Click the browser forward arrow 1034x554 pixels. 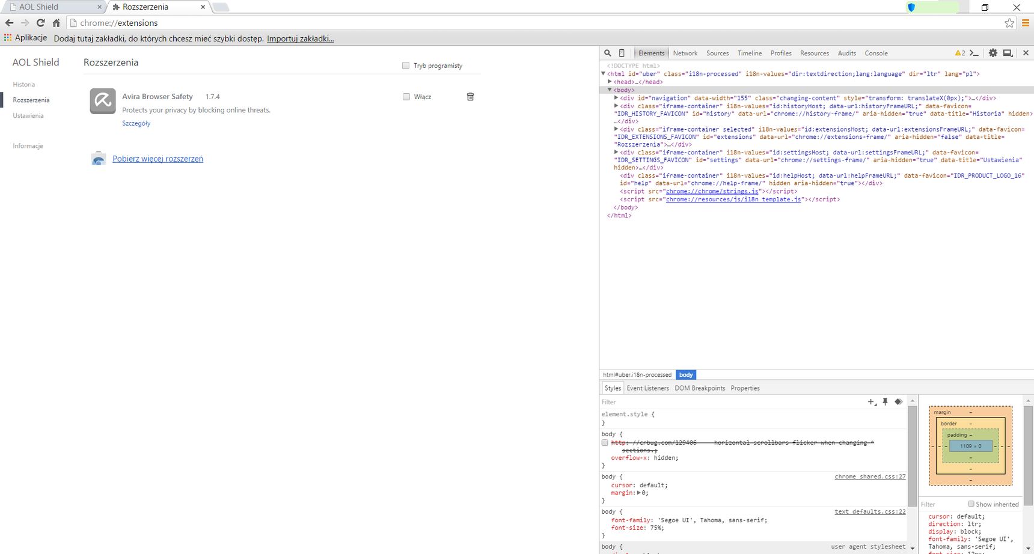[25, 23]
